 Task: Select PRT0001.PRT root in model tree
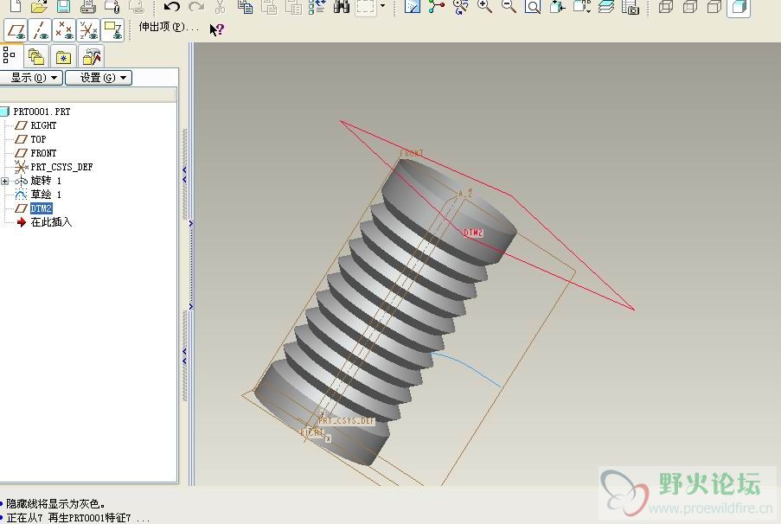[x=42, y=112]
